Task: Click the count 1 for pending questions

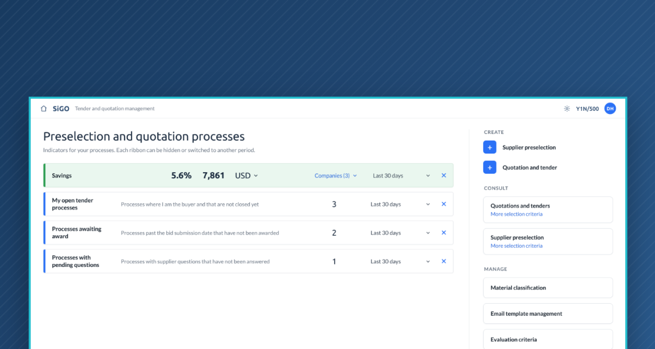Action: point(334,262)
